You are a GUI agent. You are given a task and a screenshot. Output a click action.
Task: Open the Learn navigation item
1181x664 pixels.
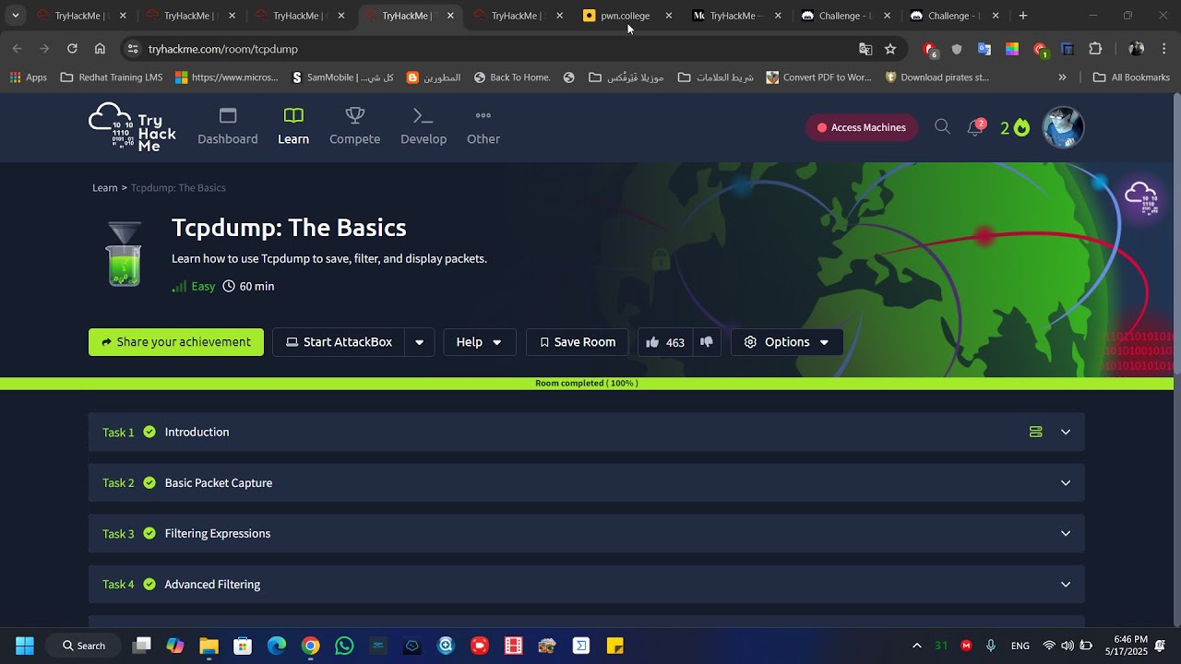tap(293, 127)
